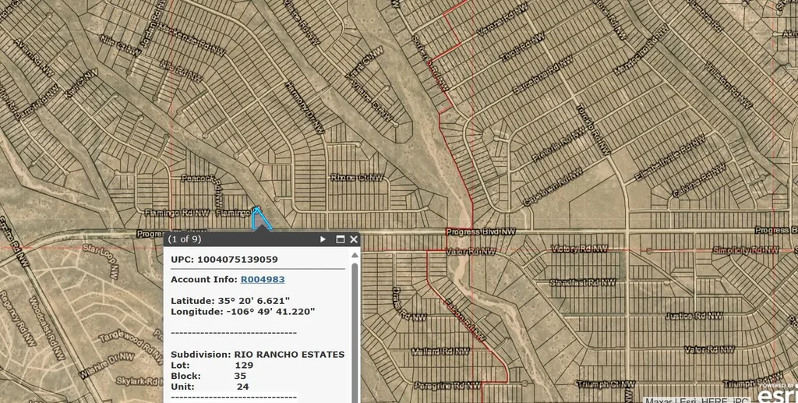The image size is (798, 403).
Task: Click the popup title bar "(1 of 9)"
Action: click(x=185, y=239)
